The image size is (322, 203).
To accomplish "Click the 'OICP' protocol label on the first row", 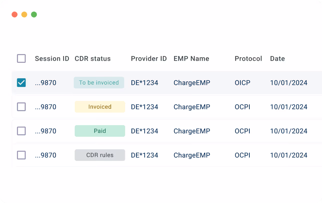I will (242, 82).
